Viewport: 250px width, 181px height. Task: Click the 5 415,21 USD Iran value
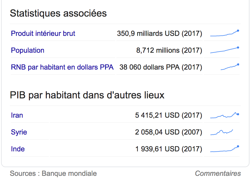pyautogui.click(x=169, y=115)
